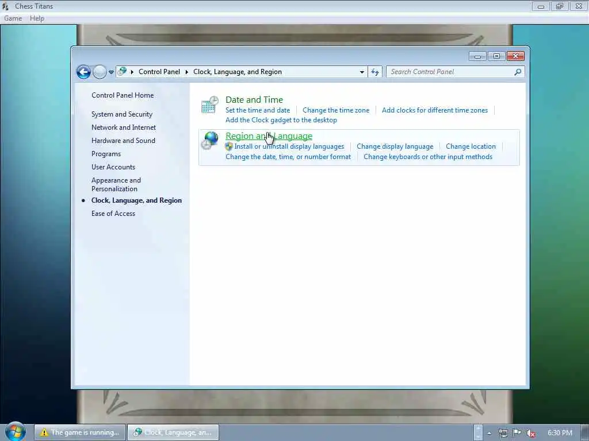Click Change the date, time, or number format
The image size is (589, 441).
tap(288, 157)
